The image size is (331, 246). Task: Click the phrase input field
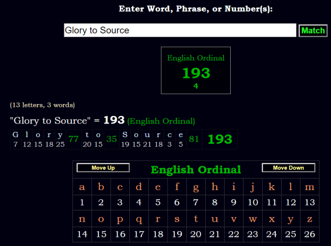(x=180, y=30)
